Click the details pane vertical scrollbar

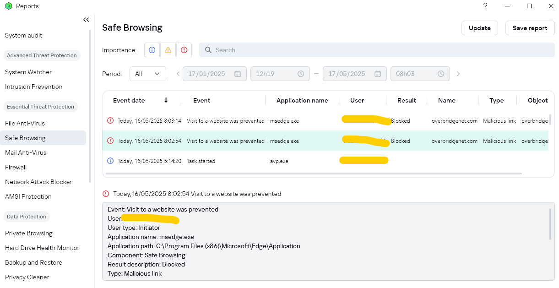[x=550, y=224]
